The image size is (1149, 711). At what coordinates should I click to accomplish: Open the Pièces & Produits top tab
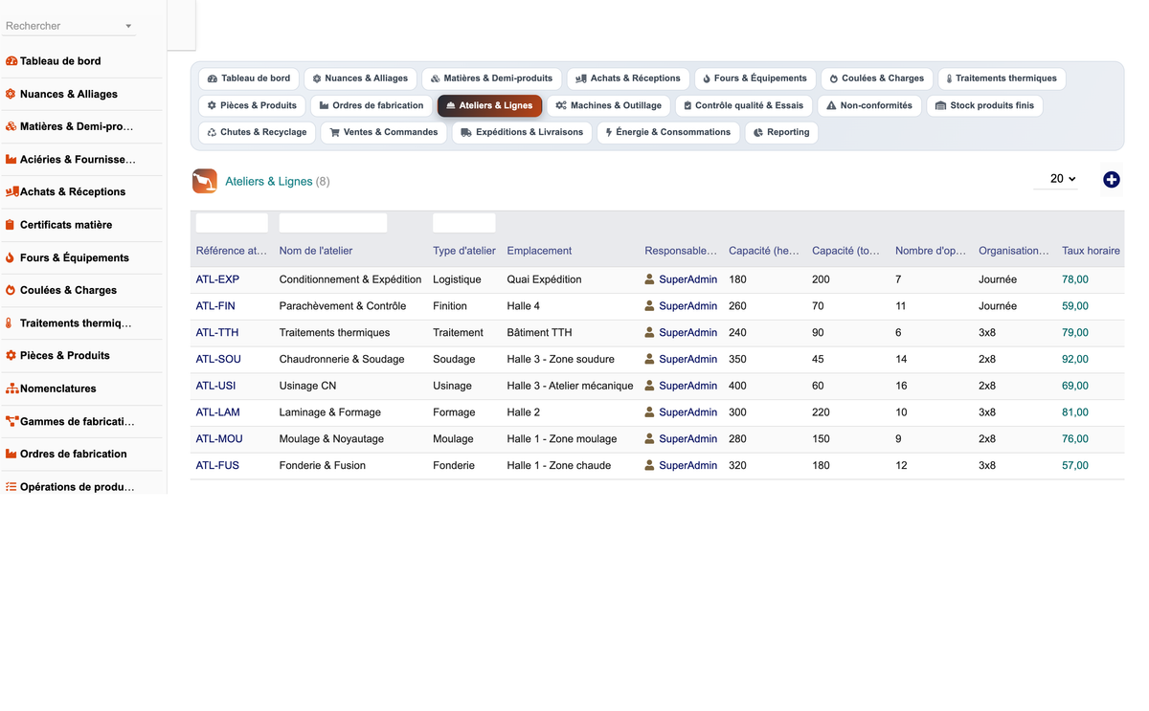click(252, 105)
